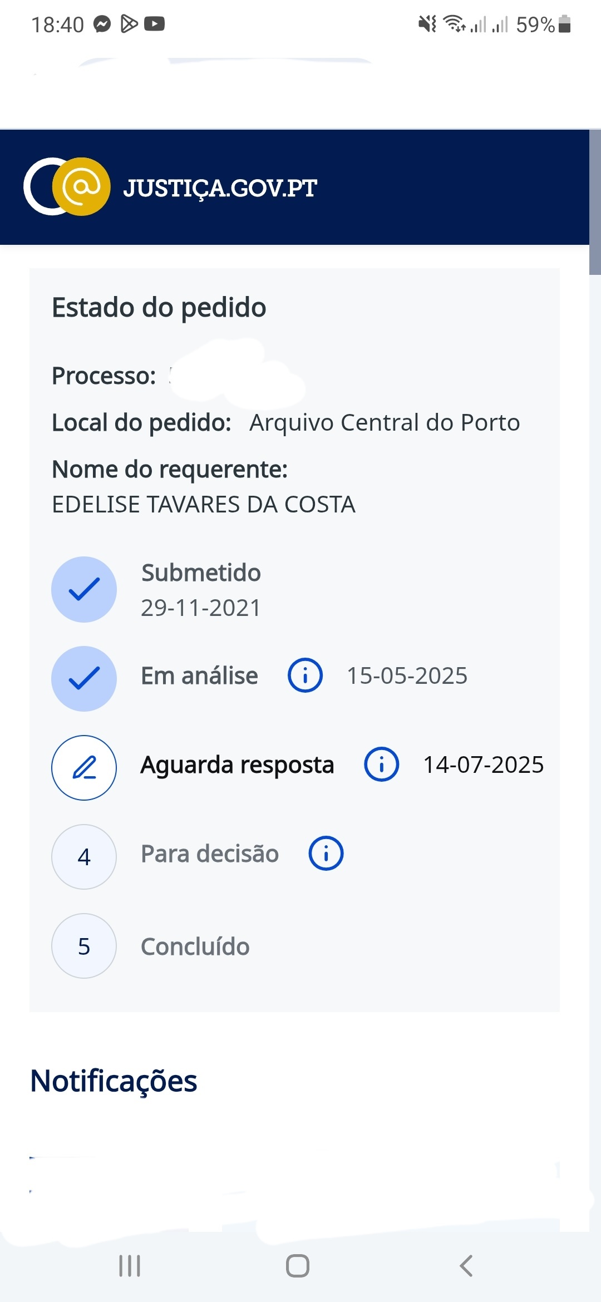Tap the Submetido checkmark circle

tap(84, 589)
